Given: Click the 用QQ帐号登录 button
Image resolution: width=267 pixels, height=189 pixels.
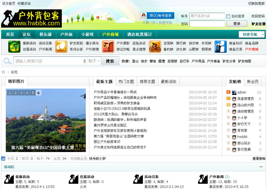Looking at the screenshot, I should point(157,15).
